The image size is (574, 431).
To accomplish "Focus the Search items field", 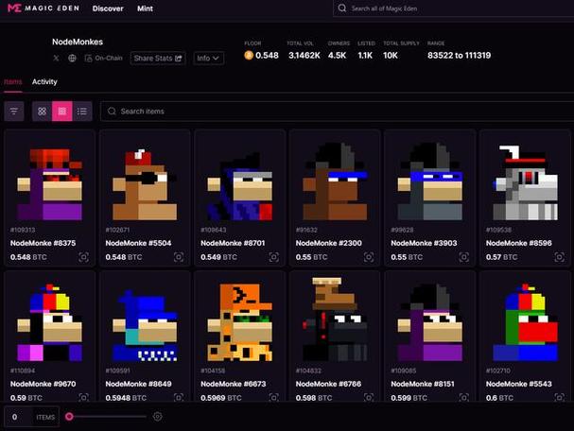I will [x=337, y=112].
